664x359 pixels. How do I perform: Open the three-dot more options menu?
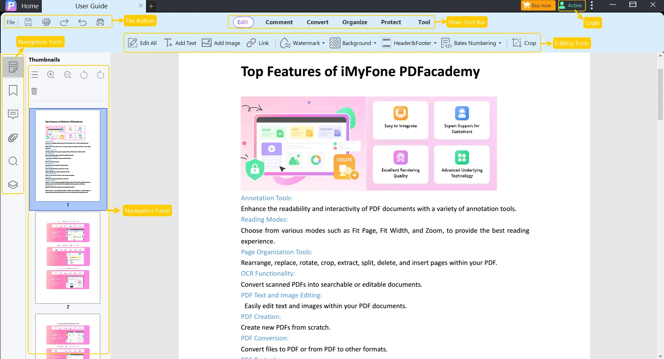(592, 5)
